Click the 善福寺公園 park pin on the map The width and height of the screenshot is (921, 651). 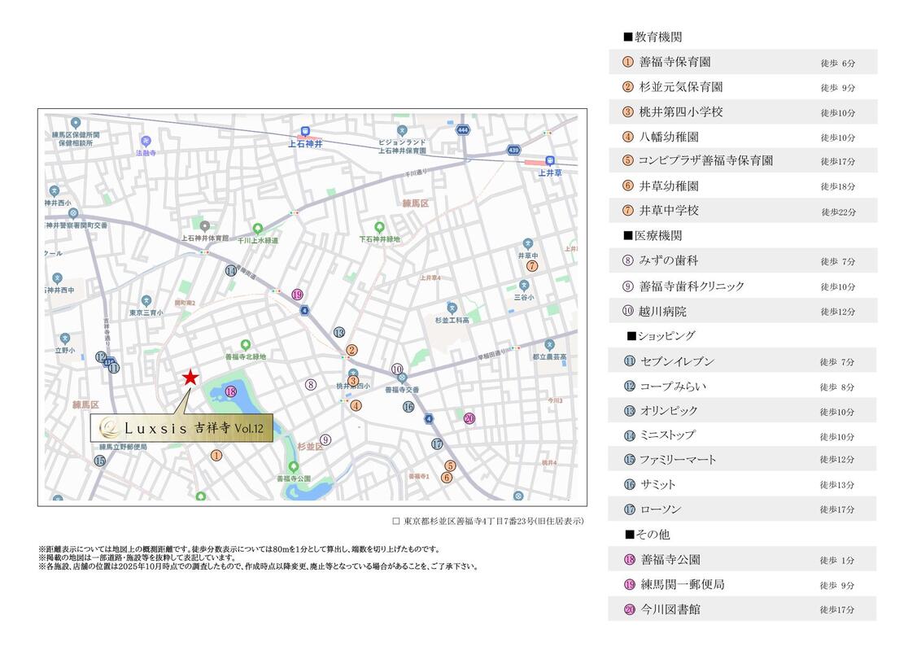(x=303, y=466)
